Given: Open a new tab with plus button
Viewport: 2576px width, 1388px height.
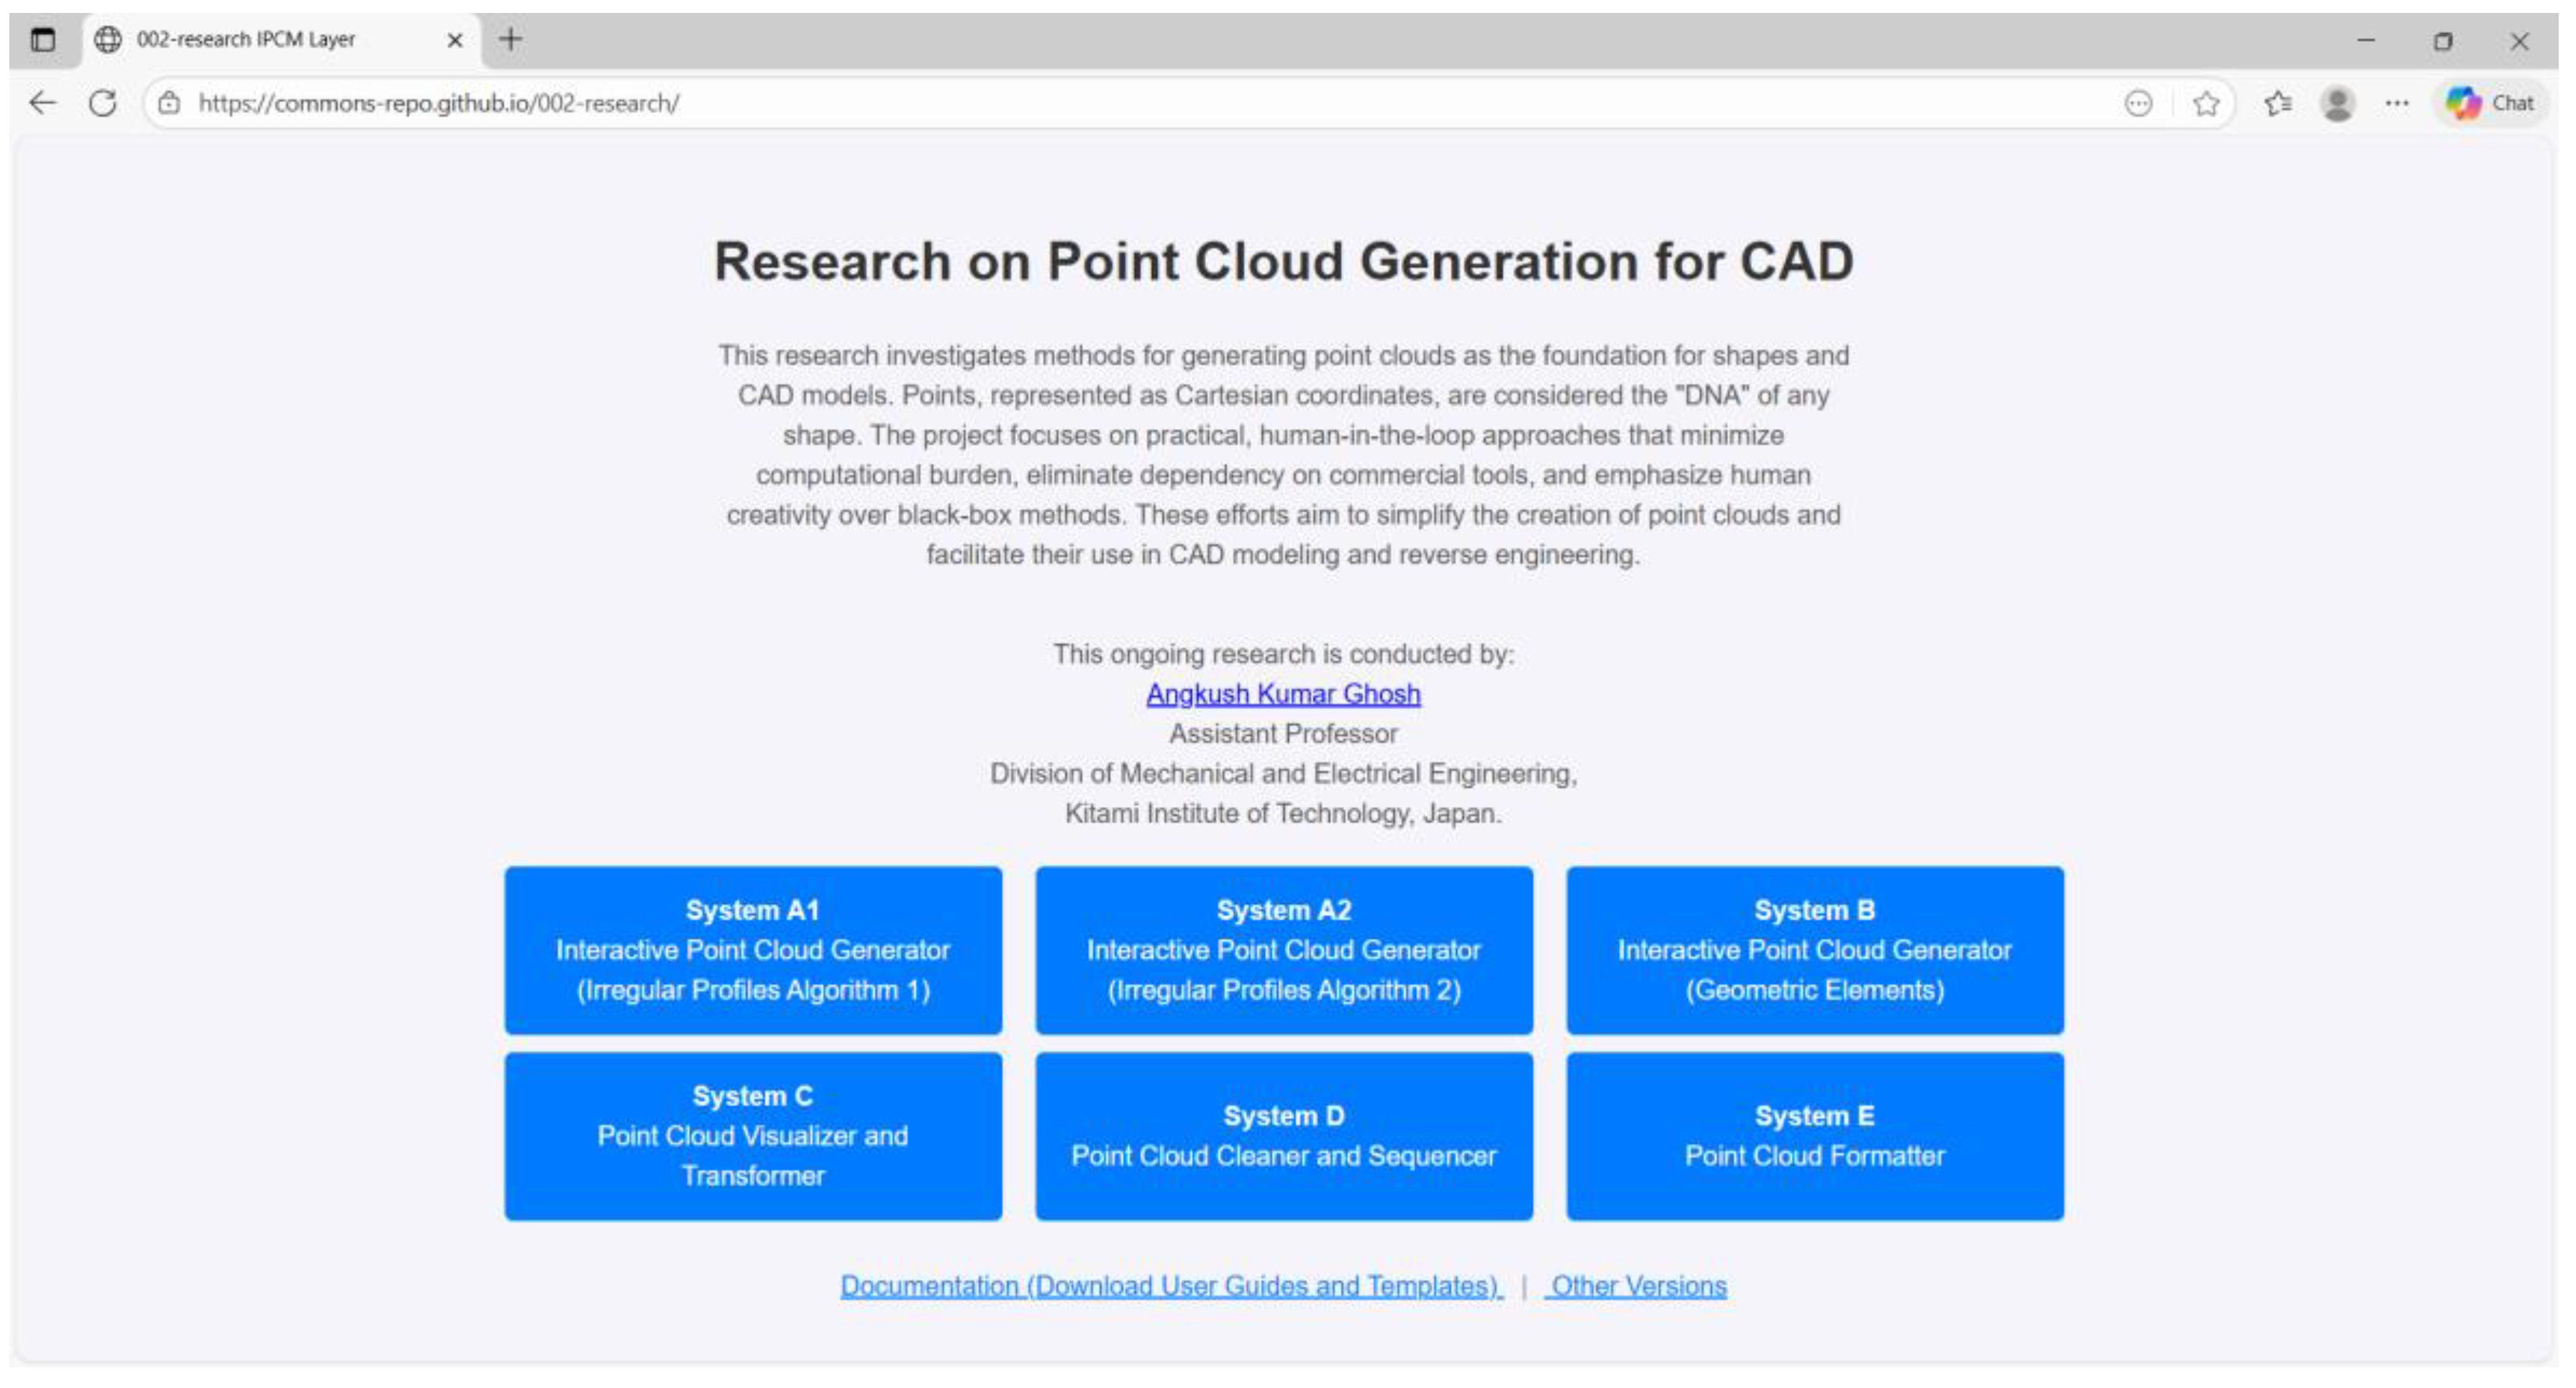Looking at the screenshot, I should [511, 40].
